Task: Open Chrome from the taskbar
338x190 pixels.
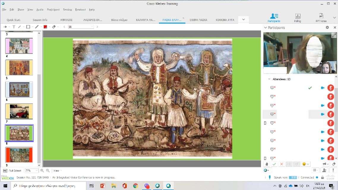Action: 135,186
